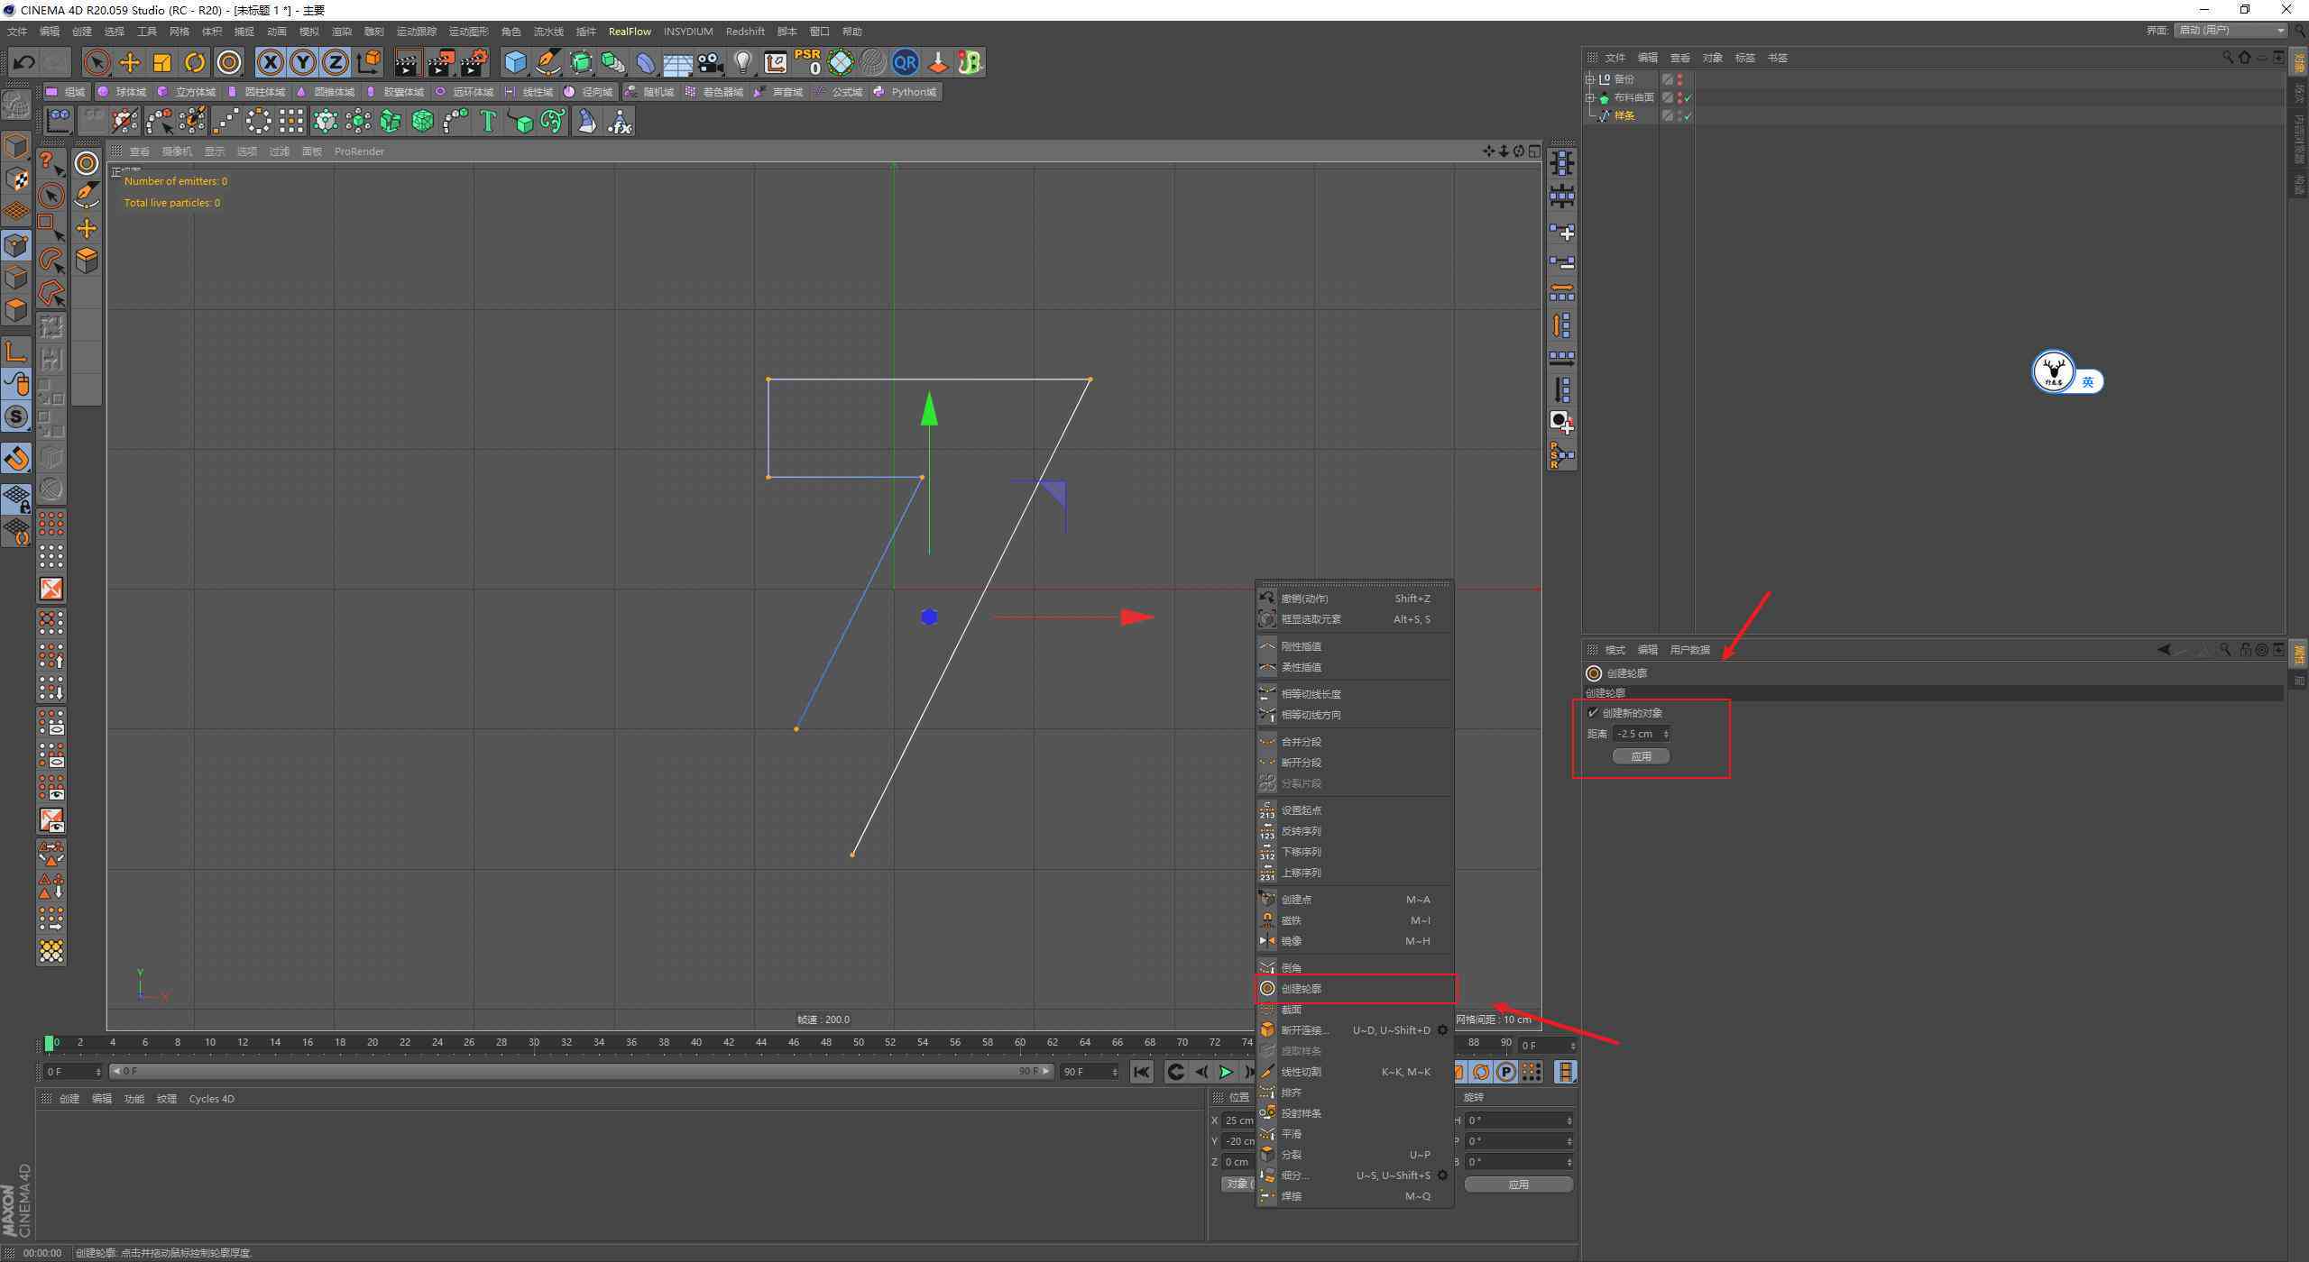Expand the 布料曲面 object in tree
2309x1262 pixels.
(x=1590, y=97)
